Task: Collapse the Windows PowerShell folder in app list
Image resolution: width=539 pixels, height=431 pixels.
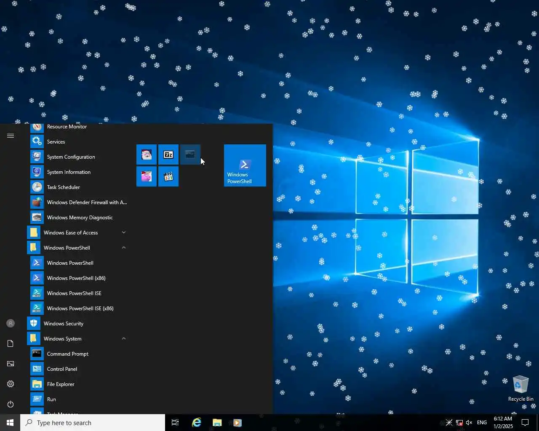Action: (78, 247)
